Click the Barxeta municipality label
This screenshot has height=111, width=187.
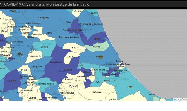click(x=44, y=47)
